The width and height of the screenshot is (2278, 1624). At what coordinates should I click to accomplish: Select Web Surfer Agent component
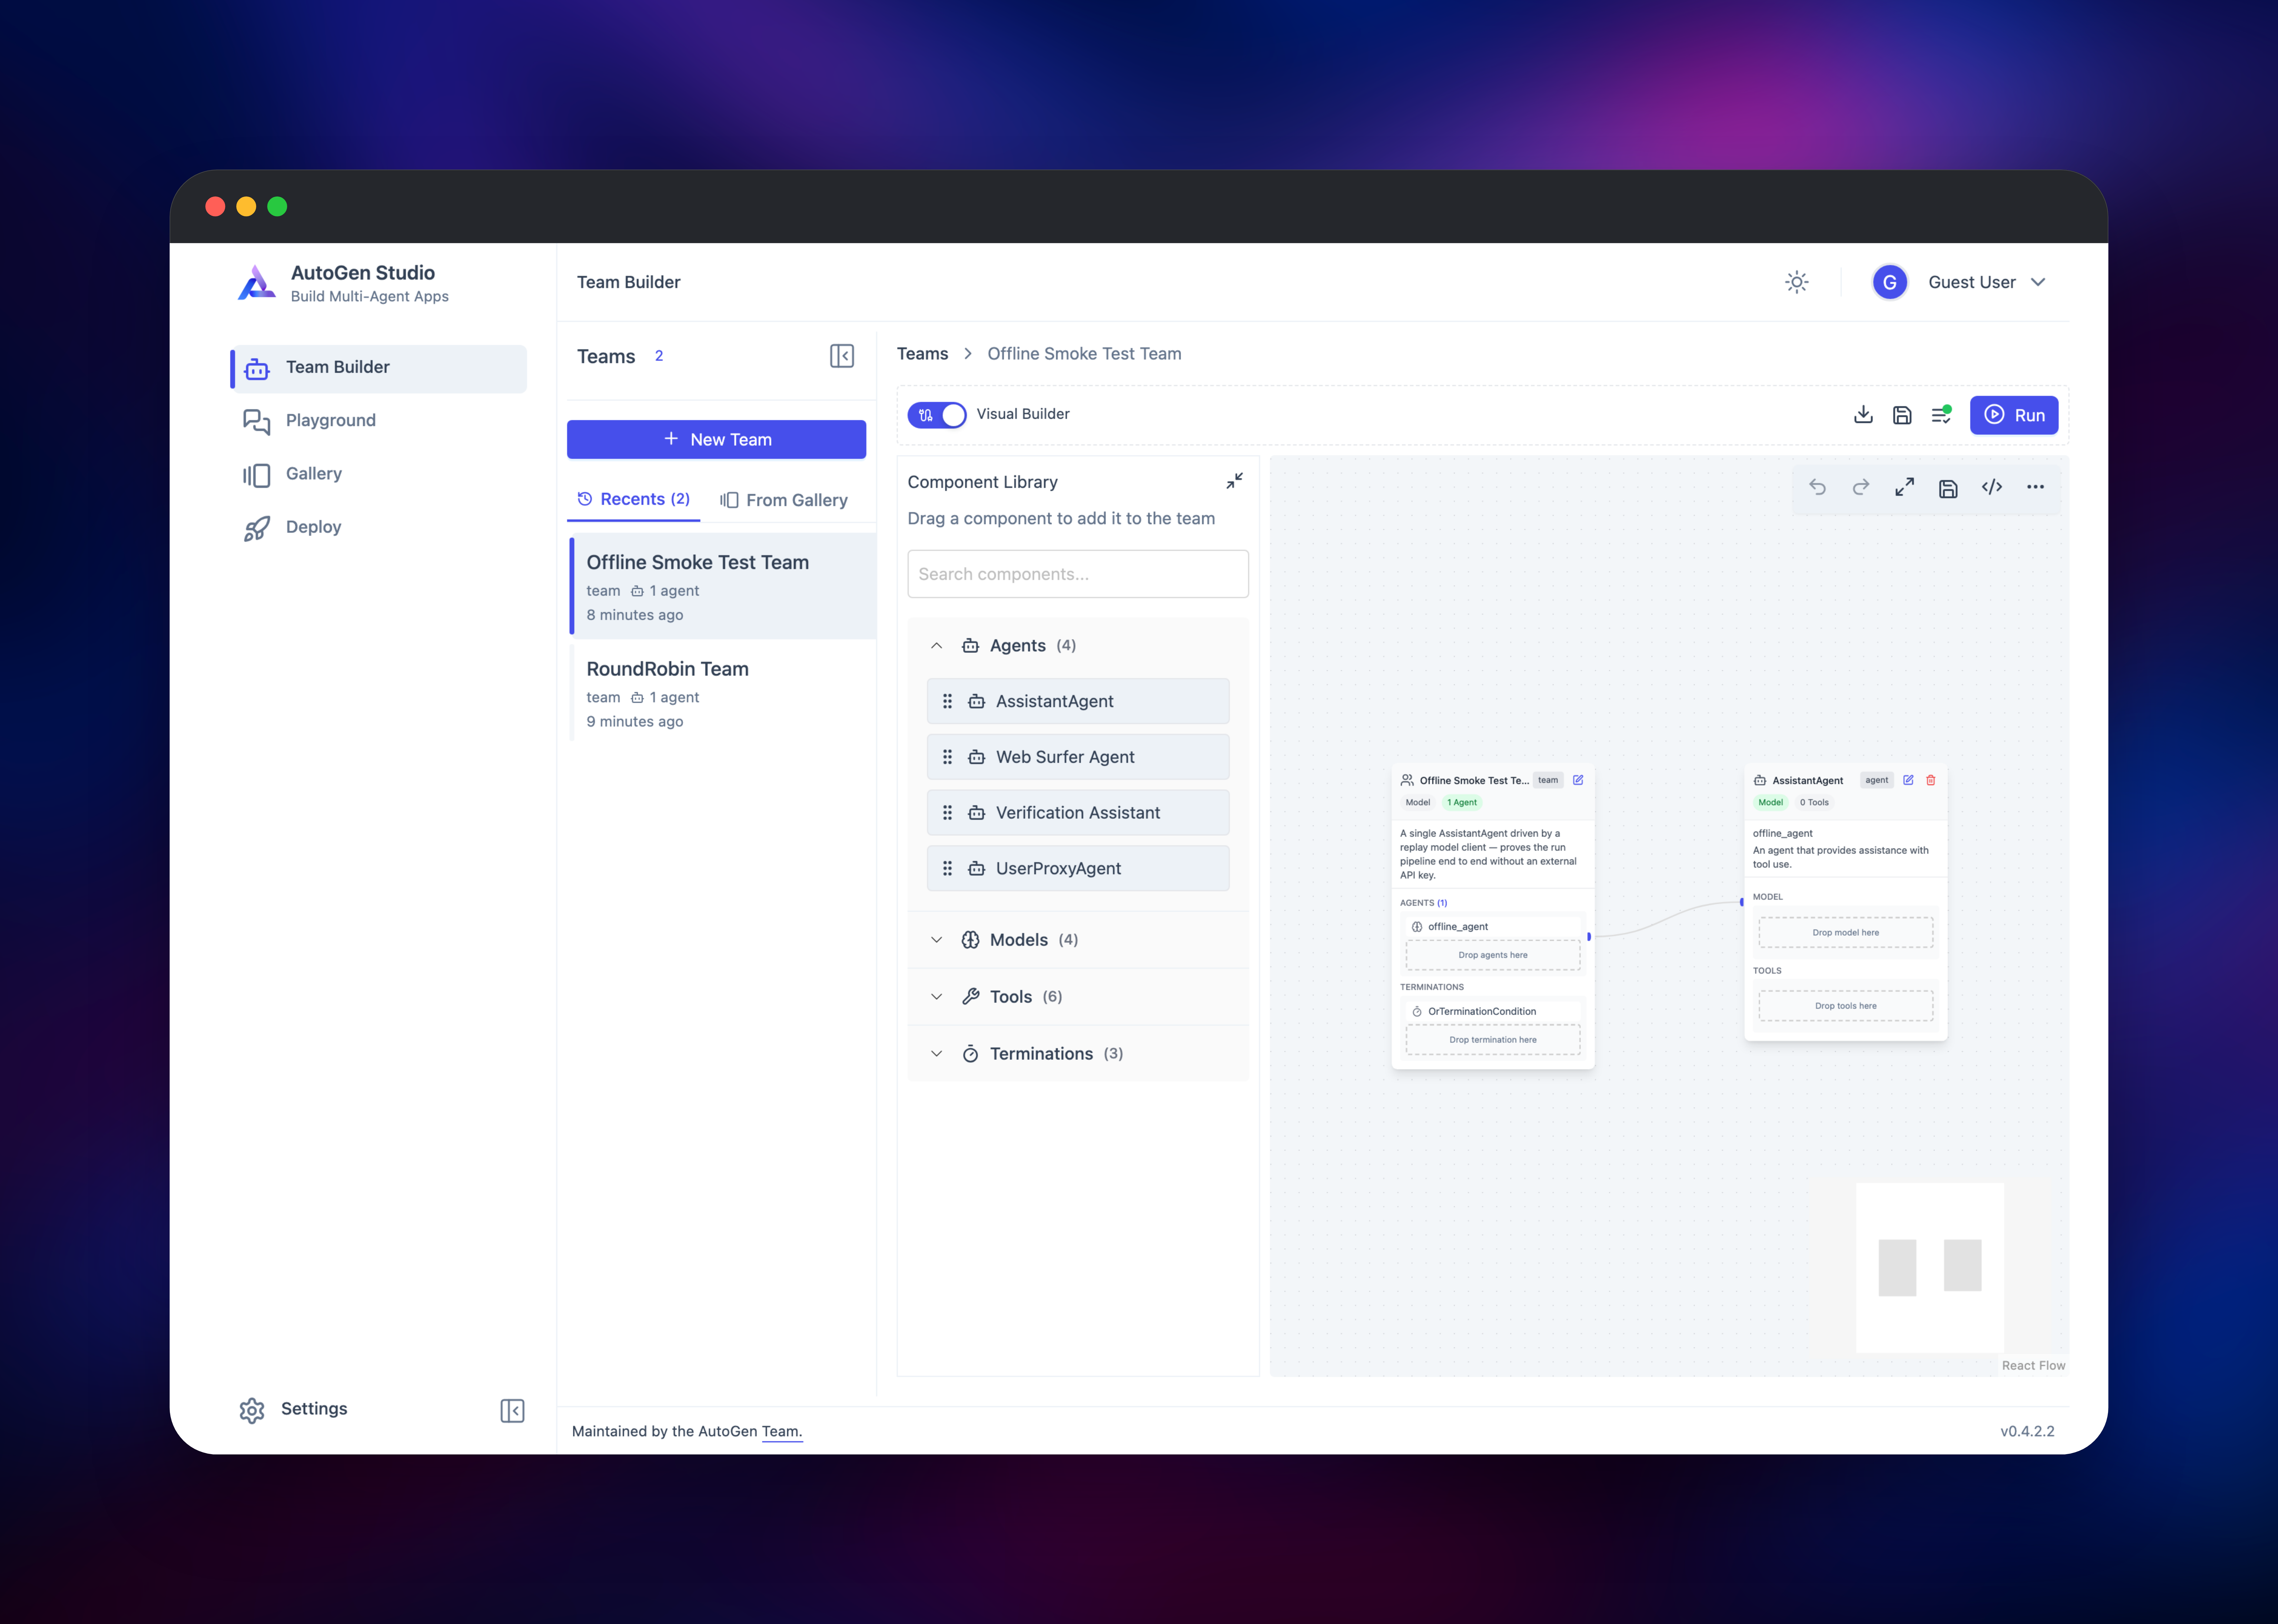click(x=1078, y=757)
